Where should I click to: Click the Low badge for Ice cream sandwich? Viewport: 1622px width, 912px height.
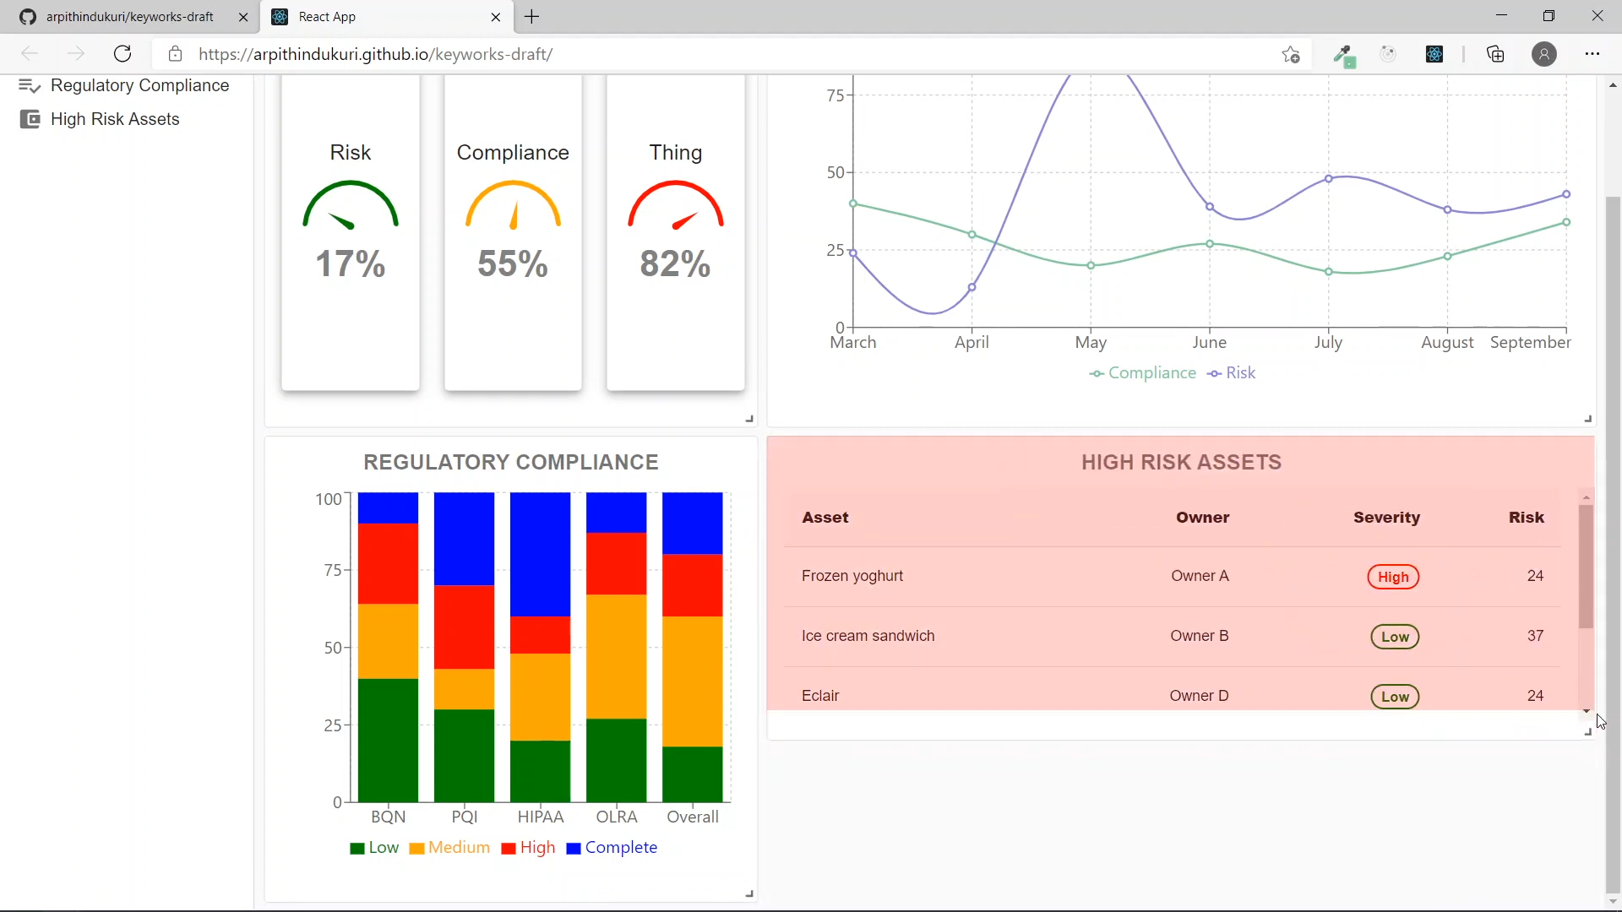click(x=1395, y=638)
